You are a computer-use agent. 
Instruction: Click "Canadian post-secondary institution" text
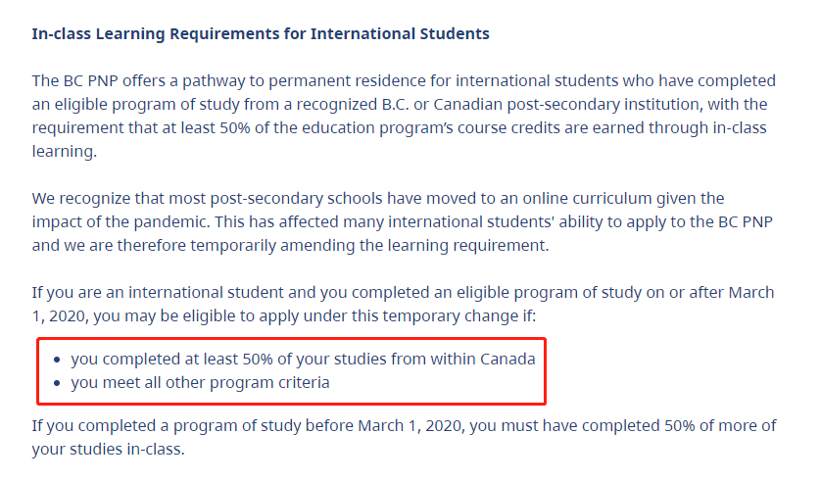[566, 105]
